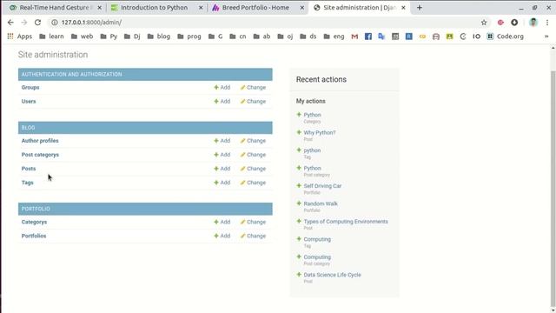Open Authentication and Authorization section header
The height and width of the screenshot is (313, 556).
(x=71, y=74)
